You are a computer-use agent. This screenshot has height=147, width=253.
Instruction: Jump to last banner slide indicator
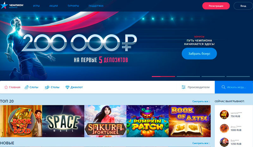pos(238,77)
